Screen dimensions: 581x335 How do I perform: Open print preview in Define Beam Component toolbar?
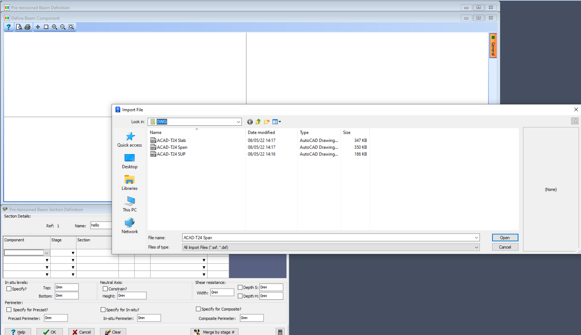[19, 27]
